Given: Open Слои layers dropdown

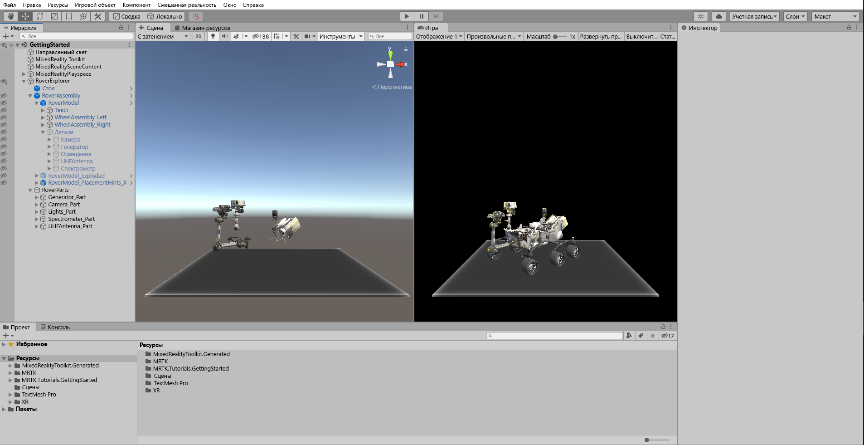Looking at the screenshot, I should click(x=796, y=16).
